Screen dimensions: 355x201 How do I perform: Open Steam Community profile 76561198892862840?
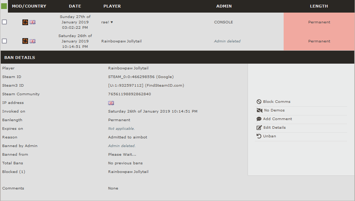[x=129, y=94]
